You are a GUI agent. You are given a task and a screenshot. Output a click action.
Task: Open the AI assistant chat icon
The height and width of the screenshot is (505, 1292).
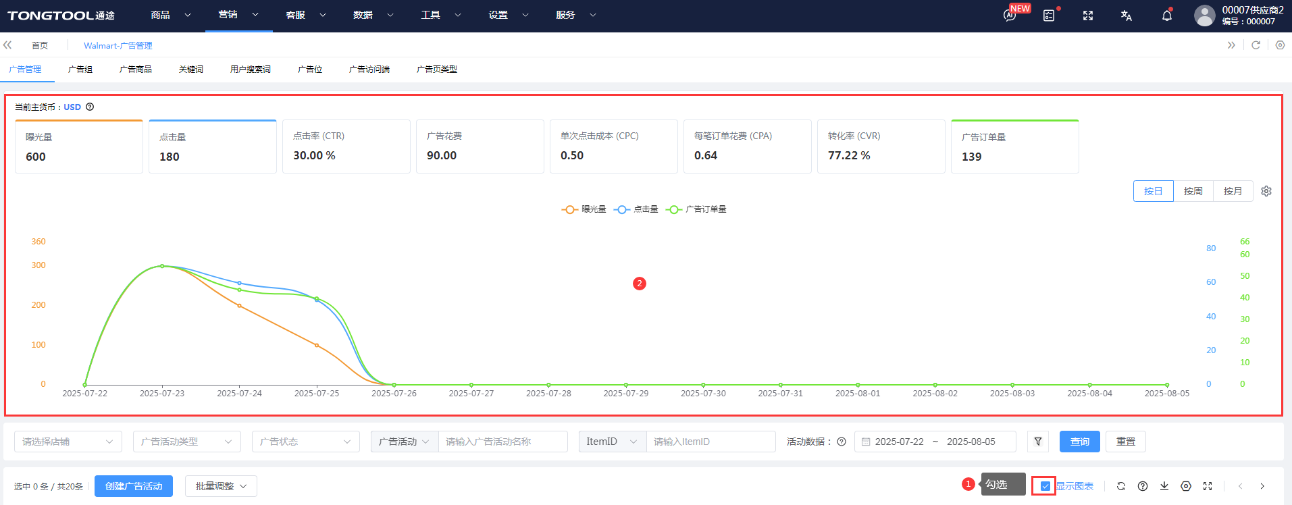[x=1010, y=16]
